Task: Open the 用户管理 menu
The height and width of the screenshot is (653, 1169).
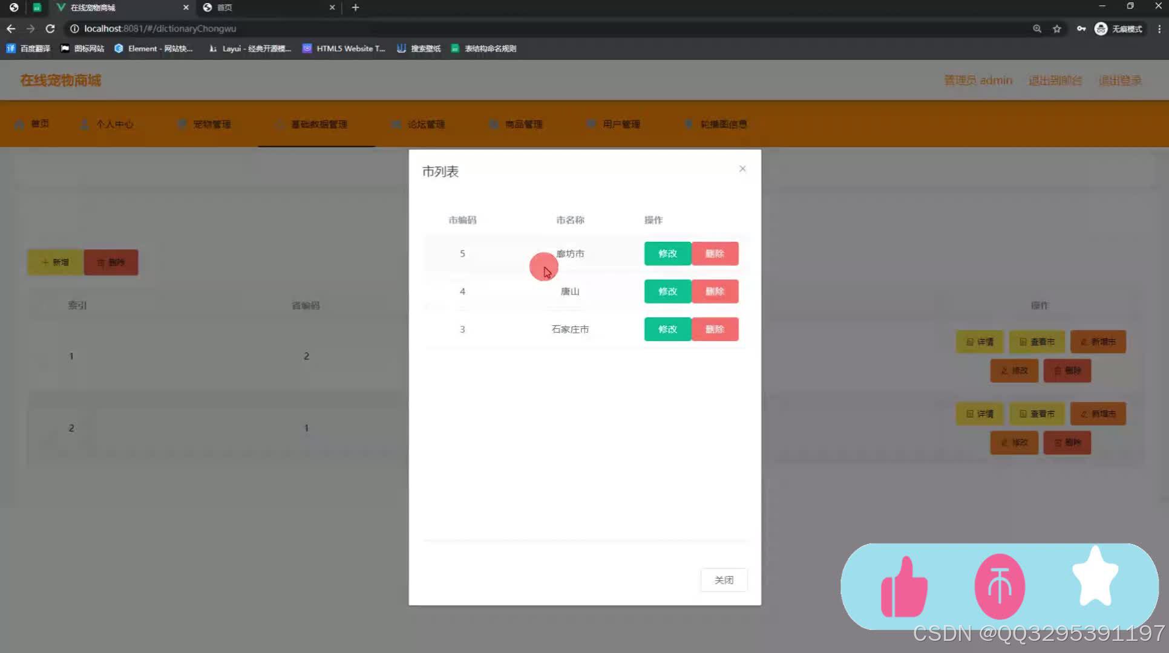Action: point(614,124)
